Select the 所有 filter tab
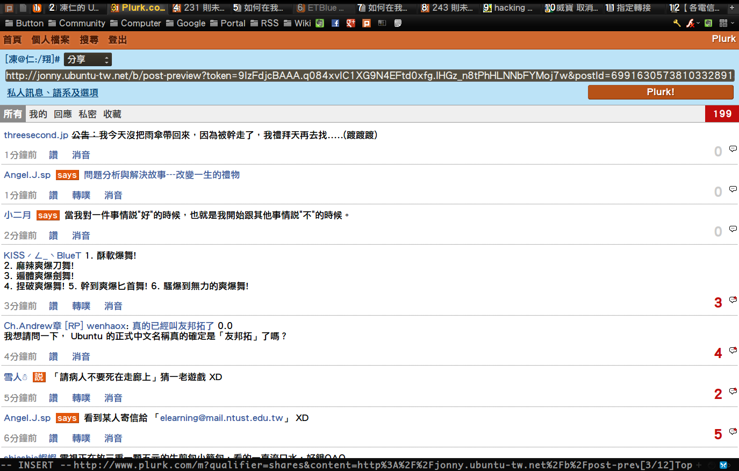This screenshot has width=739, height=471. pyautogui.click(x=13, y=114)
